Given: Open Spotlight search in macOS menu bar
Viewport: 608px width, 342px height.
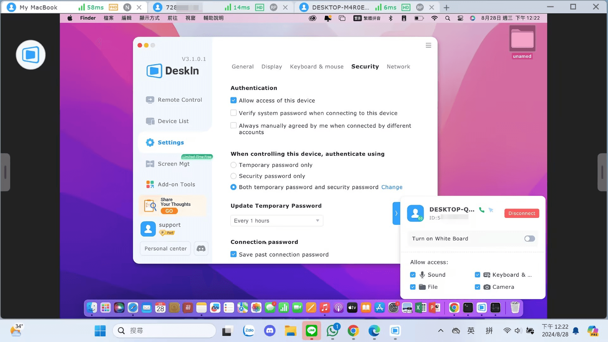Looking at the screenshot, I should pos(447,18).
